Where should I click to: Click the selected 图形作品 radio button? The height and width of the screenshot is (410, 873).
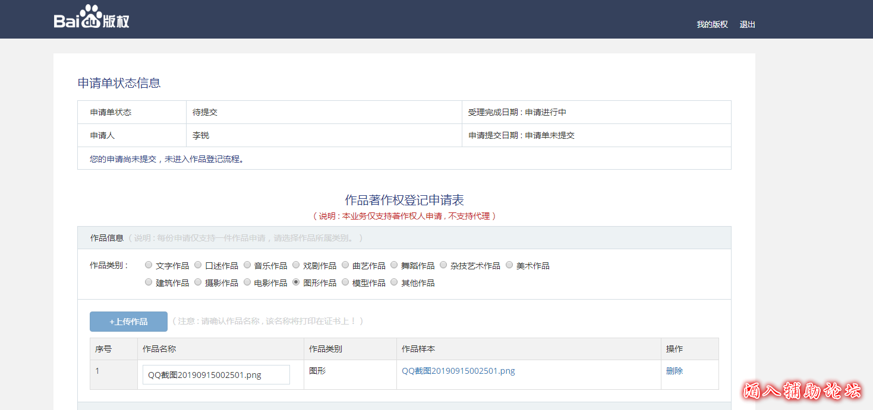[297, 282]
